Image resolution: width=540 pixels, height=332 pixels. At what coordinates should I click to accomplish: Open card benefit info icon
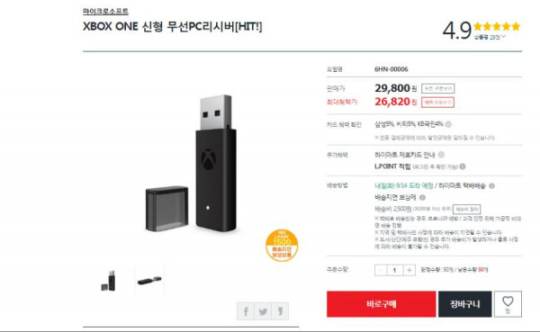click(x=448, y=124)
